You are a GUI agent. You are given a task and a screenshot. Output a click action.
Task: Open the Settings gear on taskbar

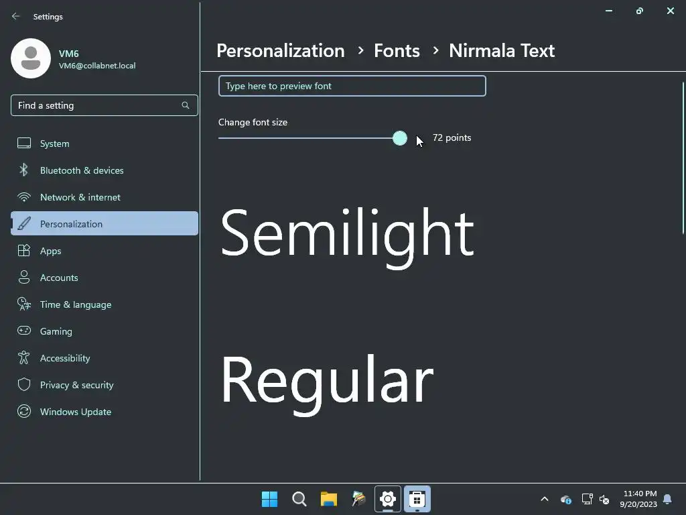[388, 499]
